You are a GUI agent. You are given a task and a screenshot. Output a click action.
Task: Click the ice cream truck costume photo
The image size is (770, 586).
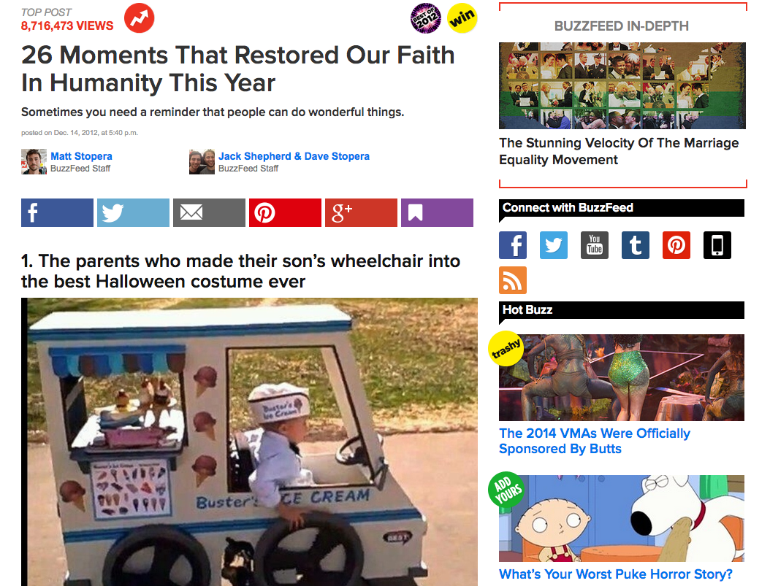[x=249, y=442]
